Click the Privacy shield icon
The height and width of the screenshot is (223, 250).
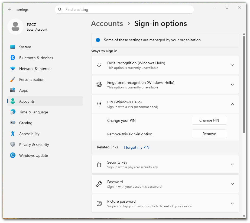coord(13,144)
